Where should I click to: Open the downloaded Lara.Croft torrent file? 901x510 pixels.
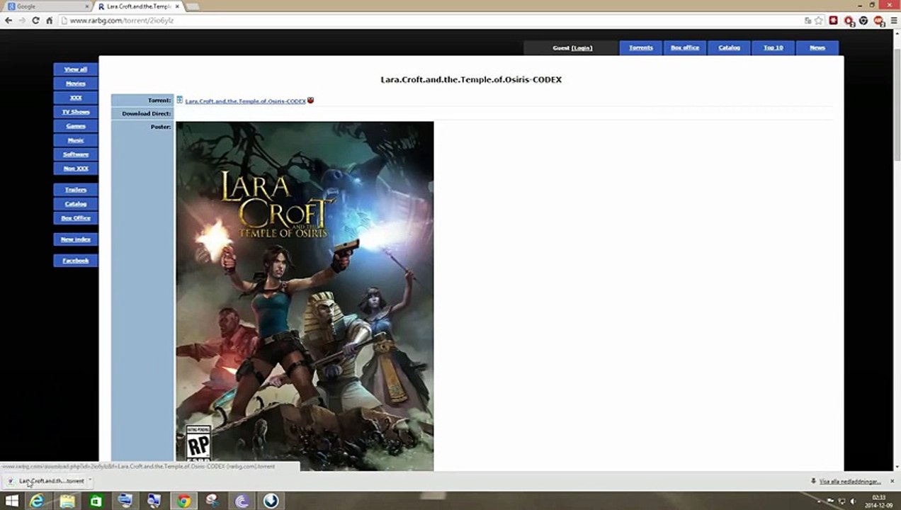point(46,481)
